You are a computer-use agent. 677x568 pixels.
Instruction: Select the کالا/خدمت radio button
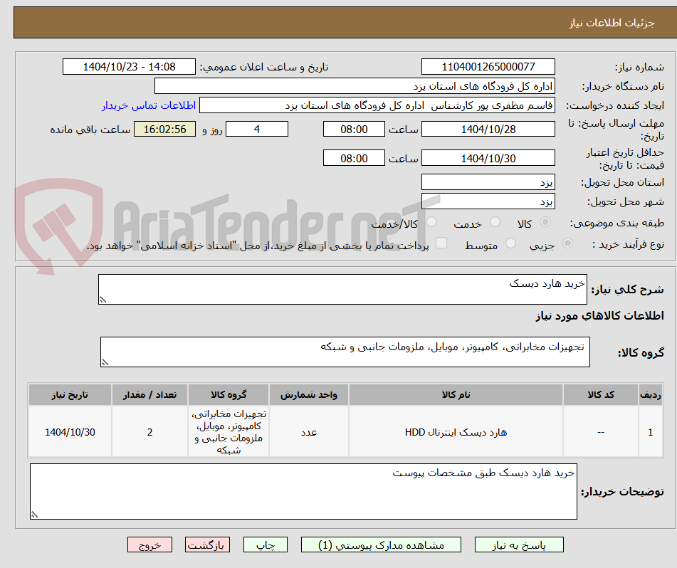click(431, 222)
